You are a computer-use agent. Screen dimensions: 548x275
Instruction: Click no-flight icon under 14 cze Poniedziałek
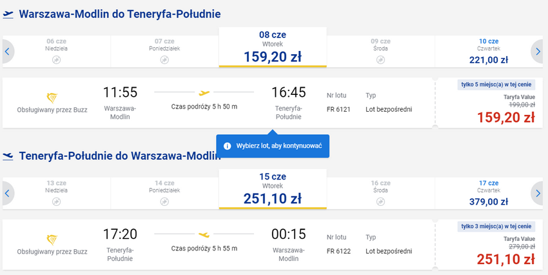[164, 202]
